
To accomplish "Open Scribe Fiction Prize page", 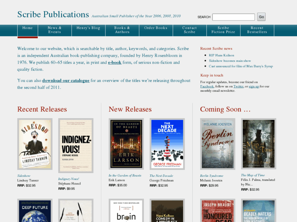I will click(223, 30).
